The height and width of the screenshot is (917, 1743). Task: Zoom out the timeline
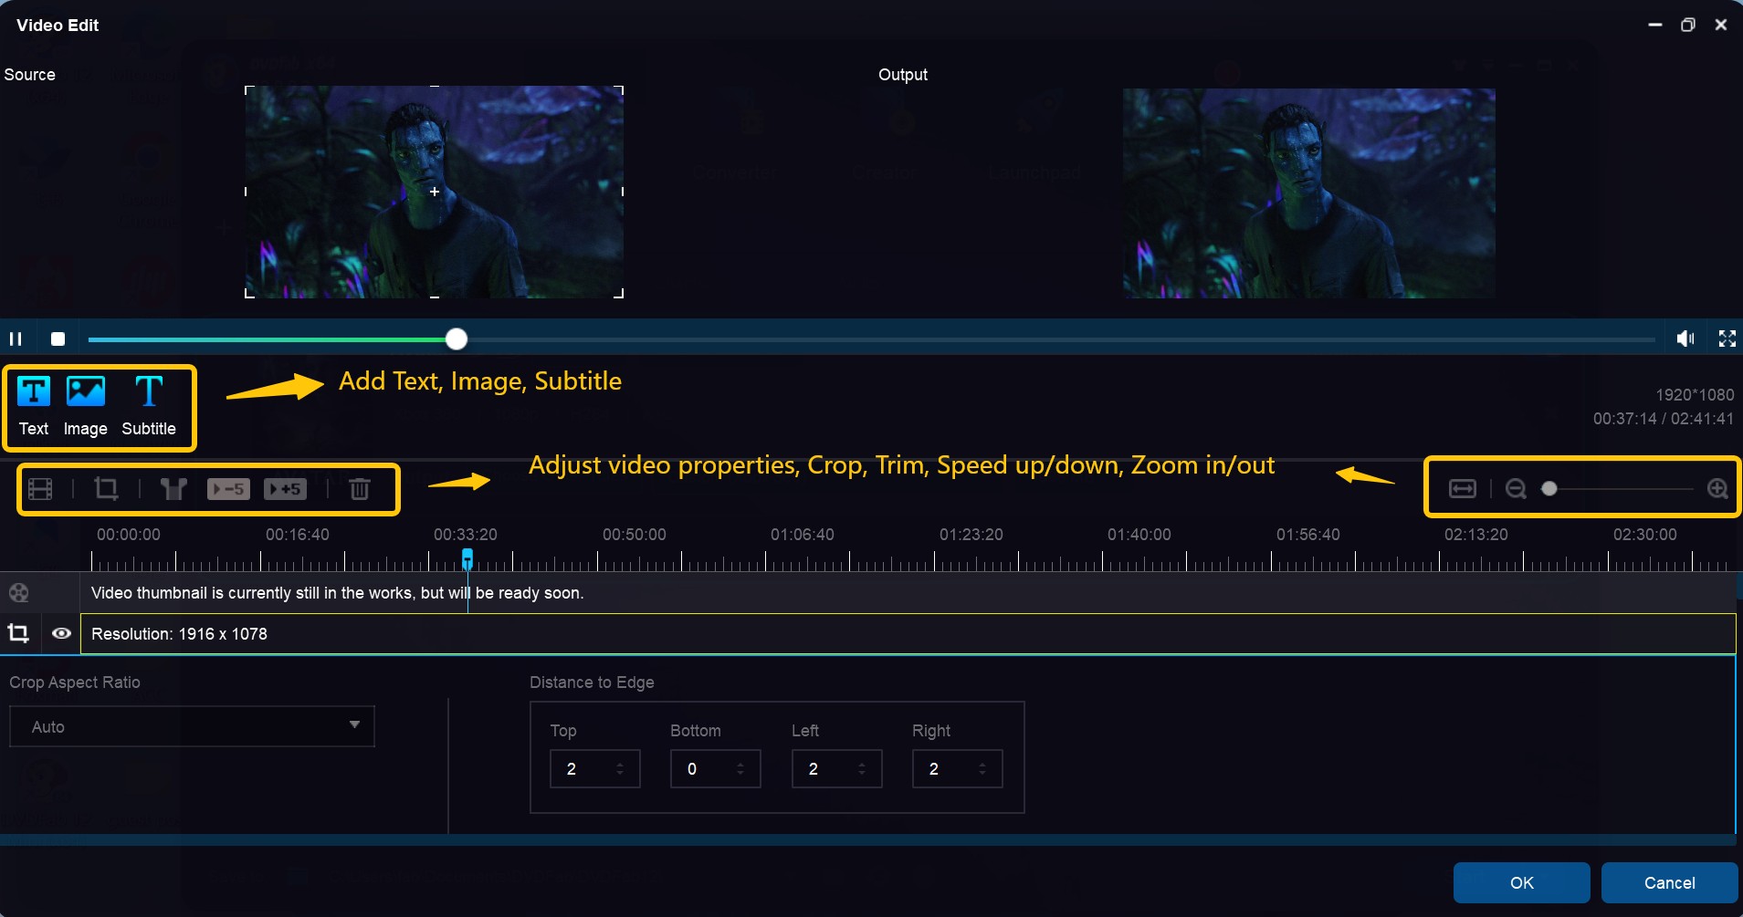pyautogui.click(x=1516, y=489)
